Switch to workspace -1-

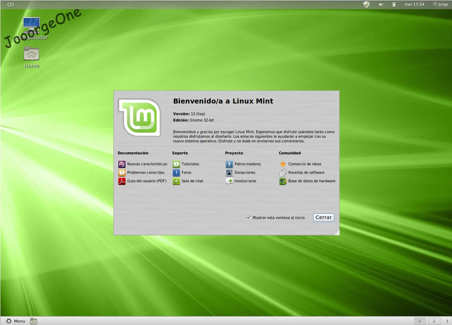point(419,321)
